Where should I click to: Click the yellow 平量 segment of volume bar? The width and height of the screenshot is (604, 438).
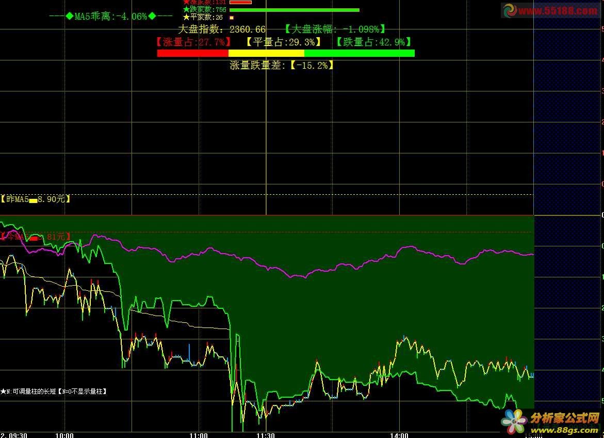(x=266, y=53)
